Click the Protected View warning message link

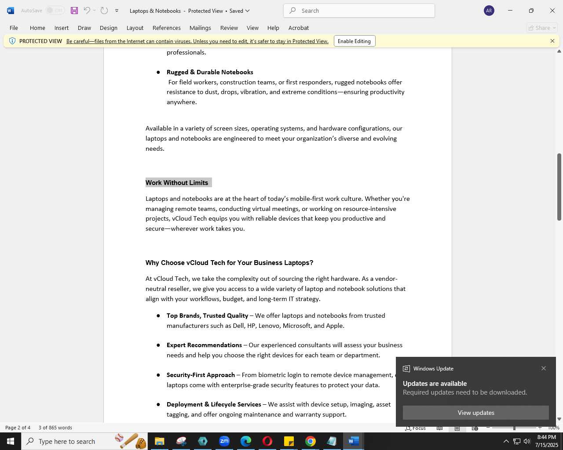coord(197,41)
